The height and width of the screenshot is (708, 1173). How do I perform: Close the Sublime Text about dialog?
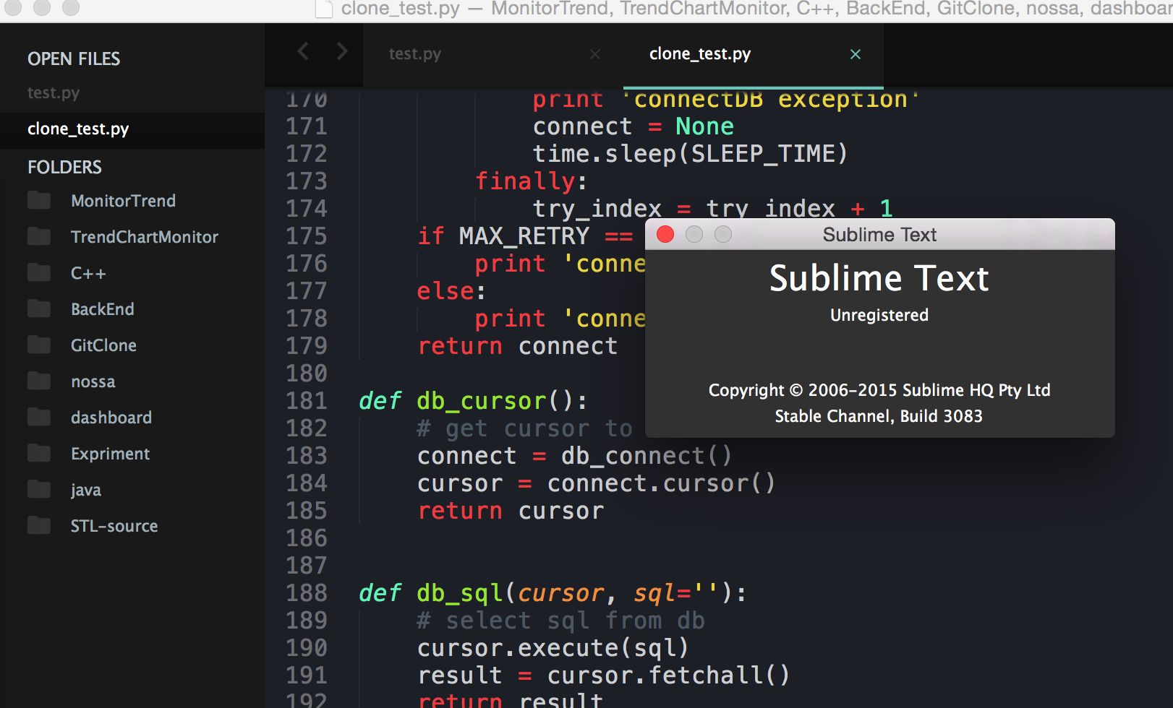[x=665, y=234]
